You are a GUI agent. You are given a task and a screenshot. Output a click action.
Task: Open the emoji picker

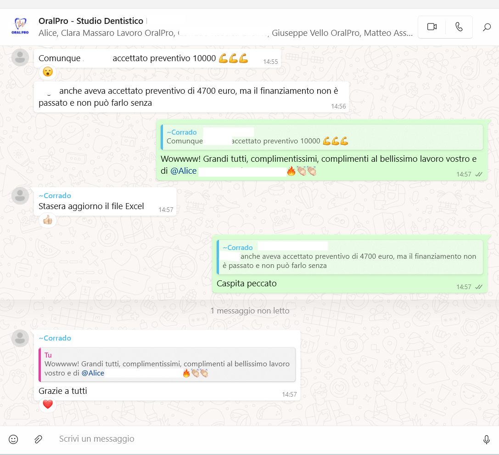pos(14,439)
